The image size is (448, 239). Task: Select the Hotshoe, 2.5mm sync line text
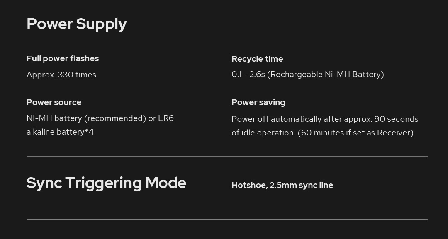282,186
